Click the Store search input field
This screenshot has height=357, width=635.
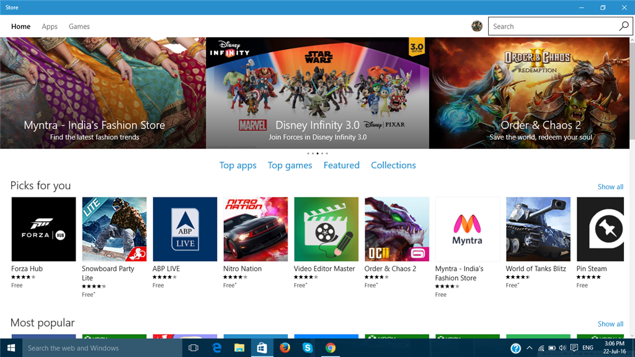pyautogui.click(x=553, y=26)
